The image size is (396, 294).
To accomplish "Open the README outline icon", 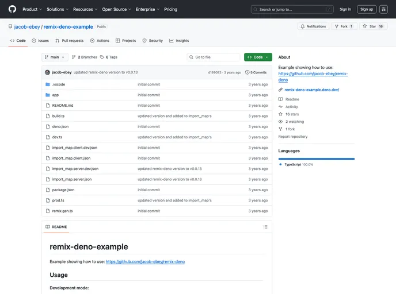I will (x=265, y=227).
